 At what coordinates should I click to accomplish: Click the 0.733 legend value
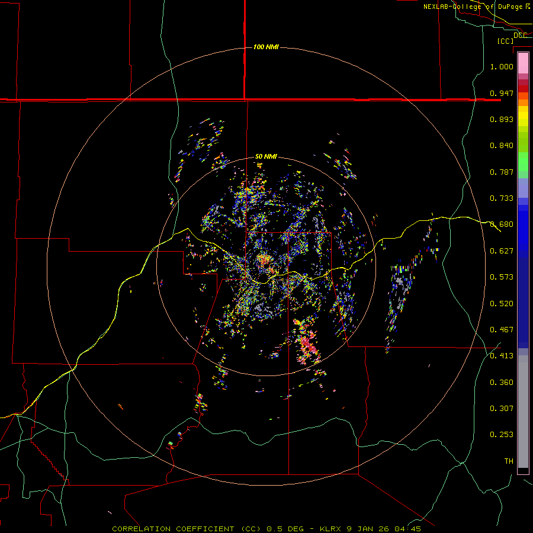(x=502, y=198)
